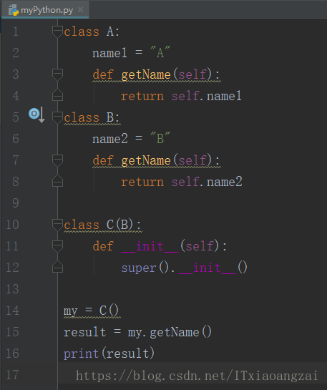Click line number 9 in the gutter
This screenshot has width=327, height=390.
(16, 203)
